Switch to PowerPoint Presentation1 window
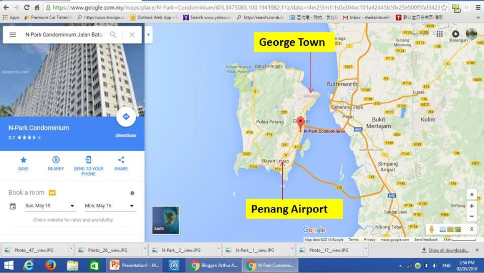 point(134,265)
